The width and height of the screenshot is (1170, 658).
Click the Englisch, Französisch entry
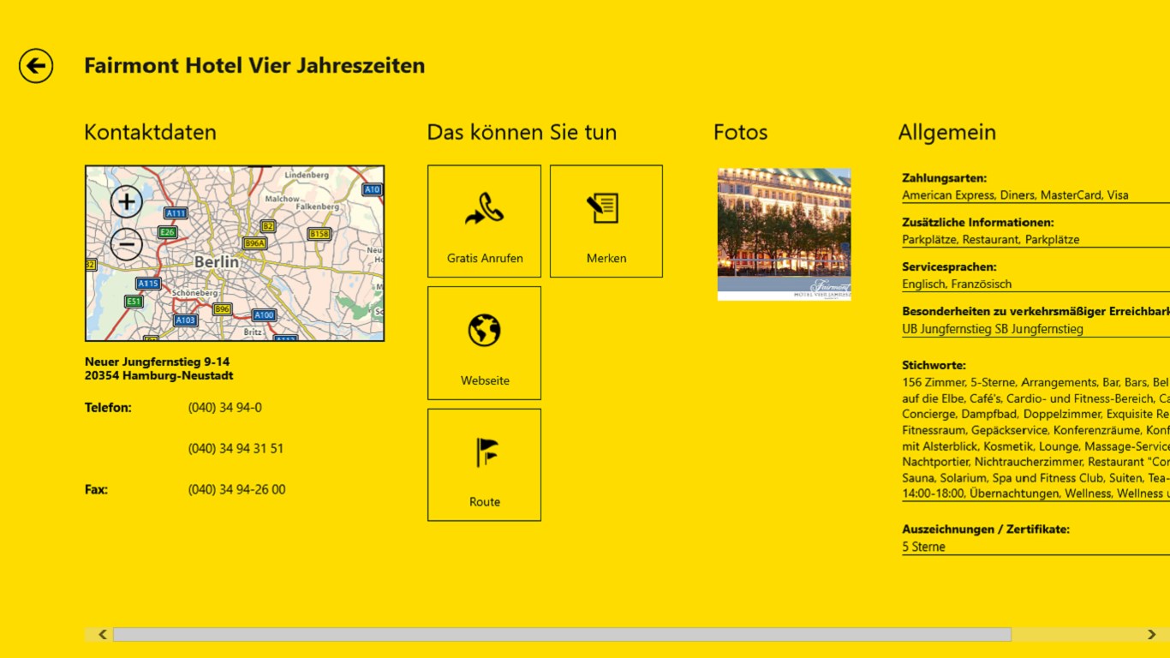click(x=957, y=284)
